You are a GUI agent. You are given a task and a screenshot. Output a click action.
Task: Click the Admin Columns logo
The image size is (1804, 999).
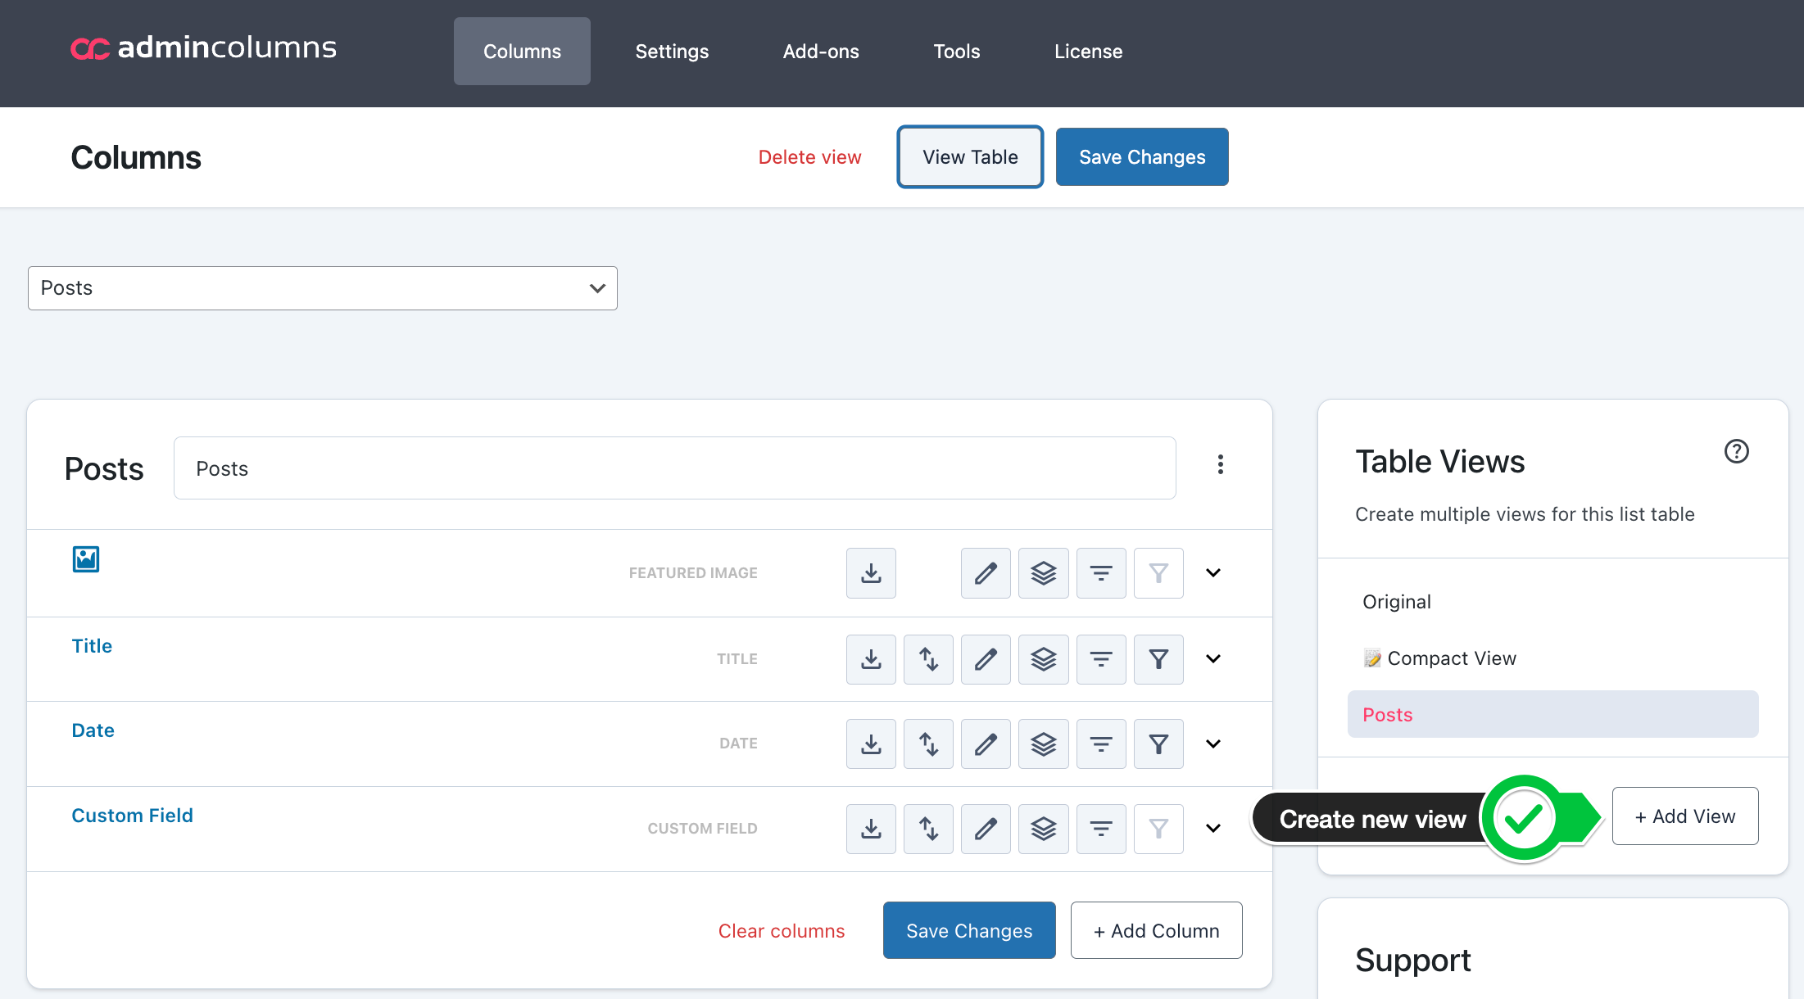tap(203, 48)
